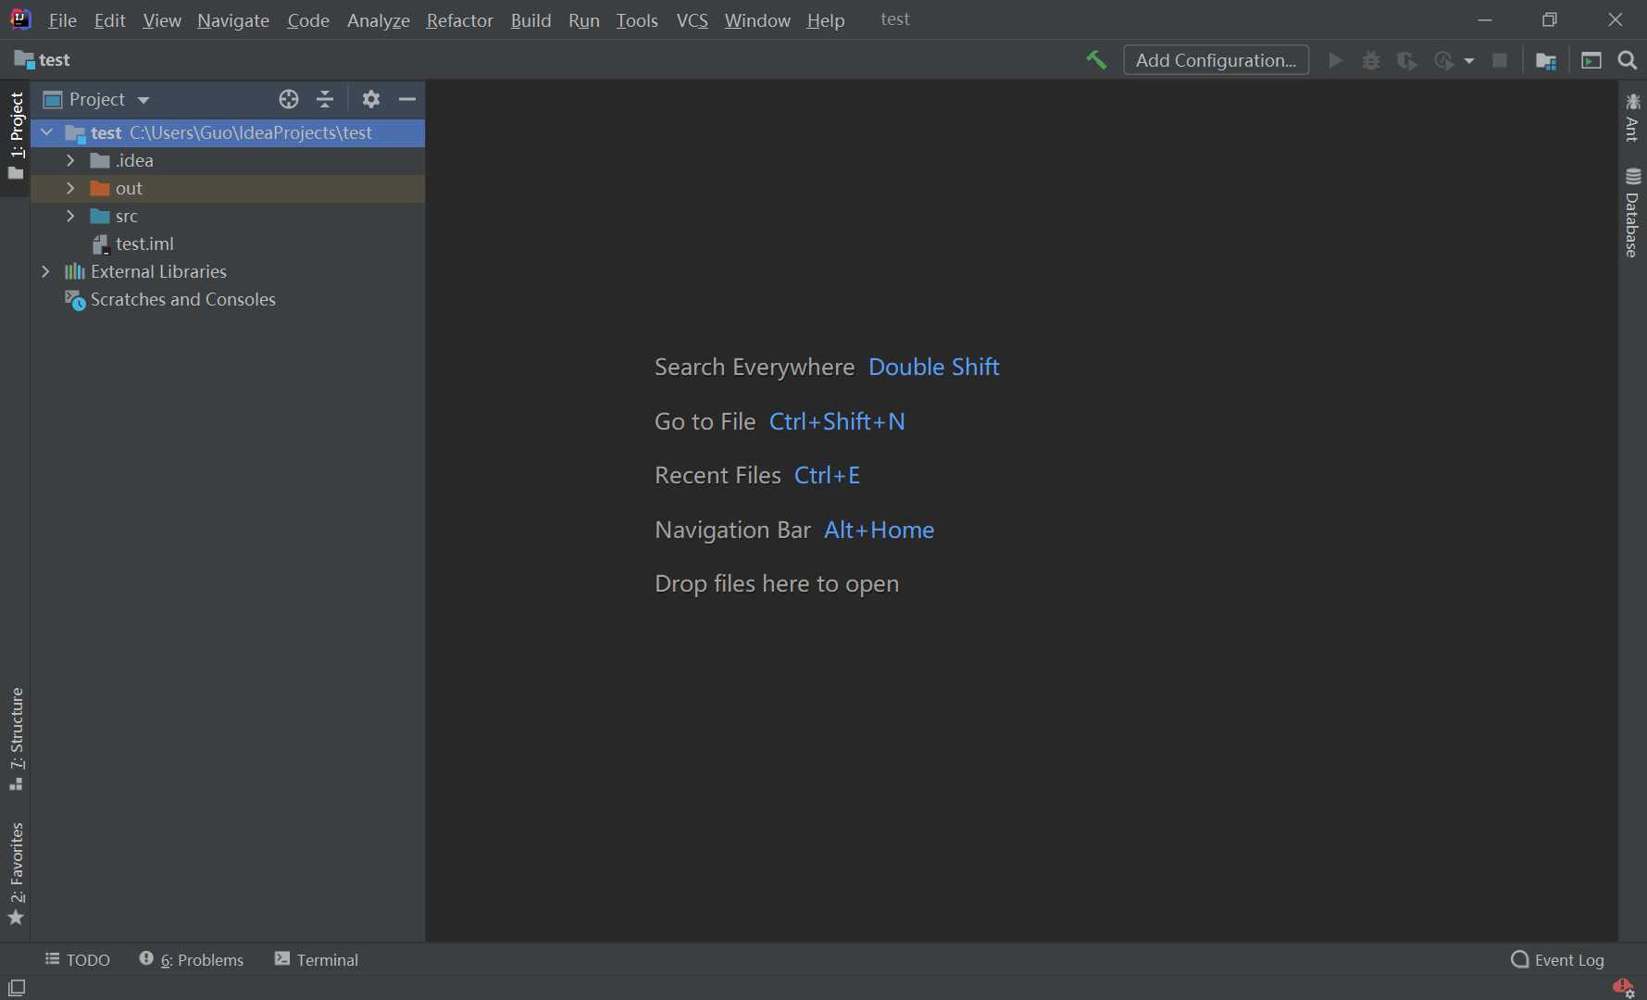Click the Ant bug icon on right sidebar

click(1633, 101)
